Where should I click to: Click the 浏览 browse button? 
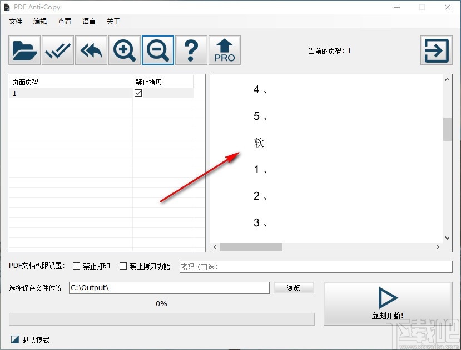(294, 287)
